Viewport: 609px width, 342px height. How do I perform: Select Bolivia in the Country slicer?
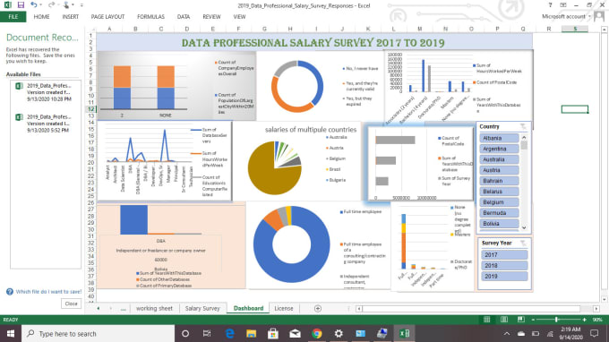tap(499, 224)
